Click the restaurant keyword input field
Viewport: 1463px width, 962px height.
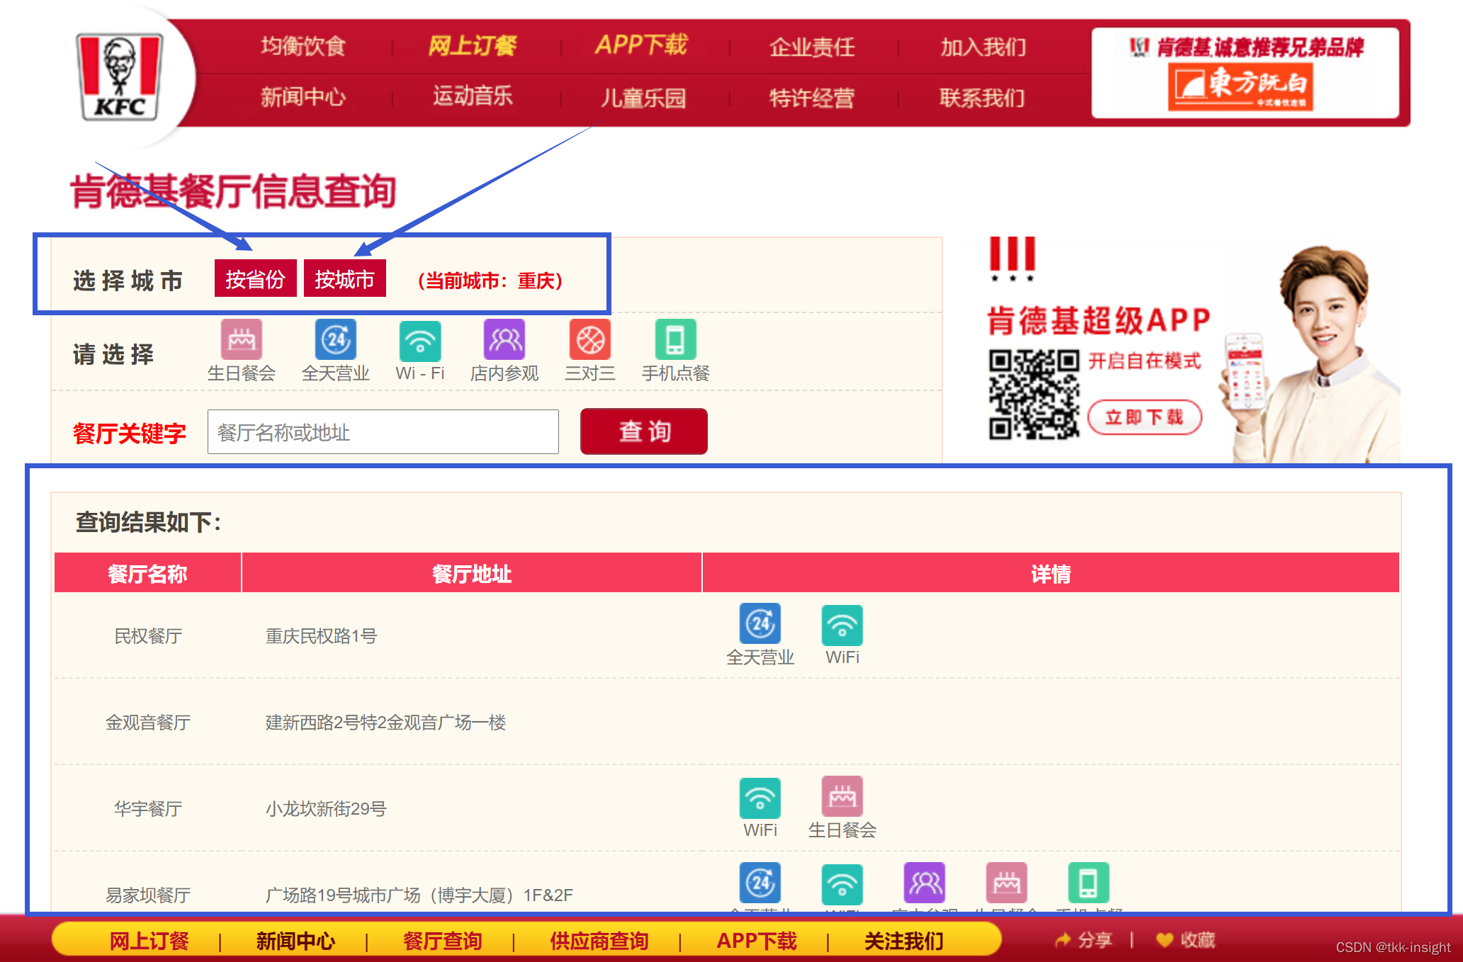point(383,431)
